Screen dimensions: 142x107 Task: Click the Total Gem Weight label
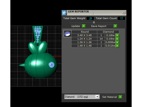74,18
